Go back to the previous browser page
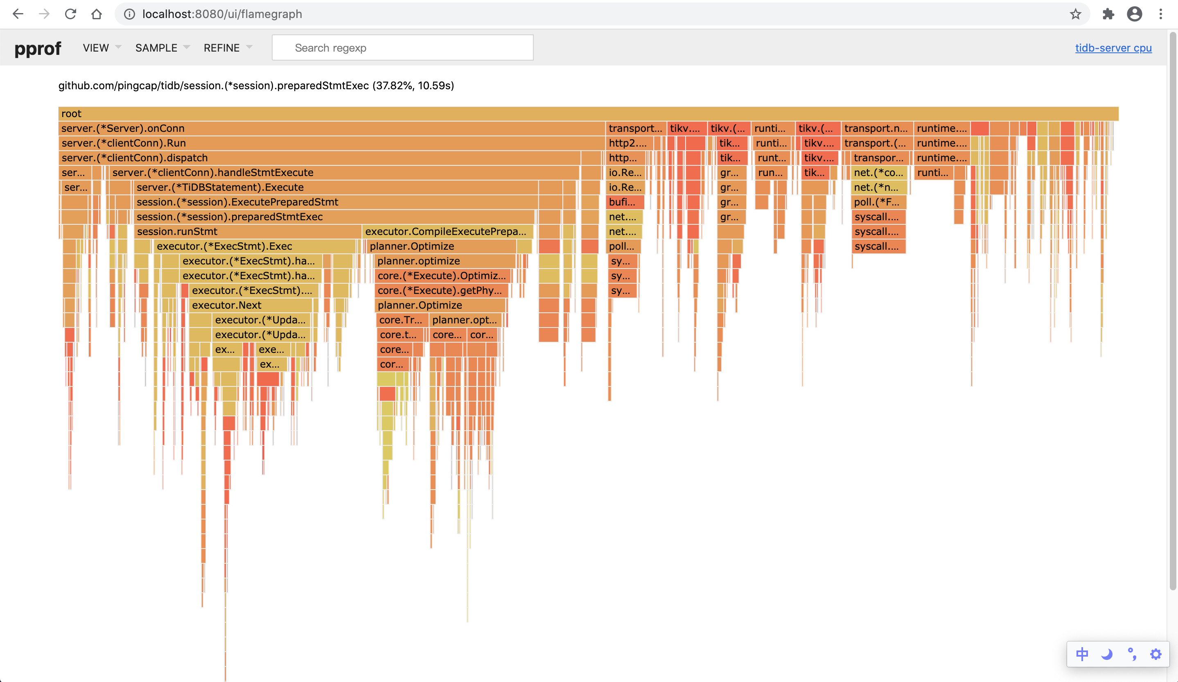Viewport: 1178px width, 682px height. point(18,14)
